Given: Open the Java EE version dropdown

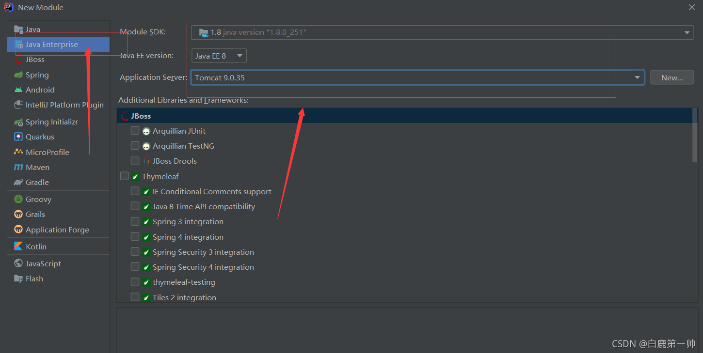Looking at the screenshot, I should coord(219,56).
